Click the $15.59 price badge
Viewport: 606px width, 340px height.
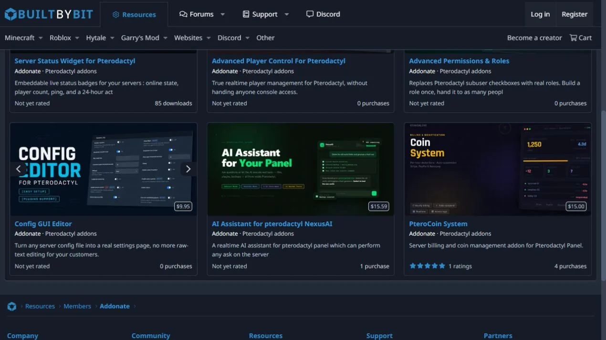click(379, 206)
